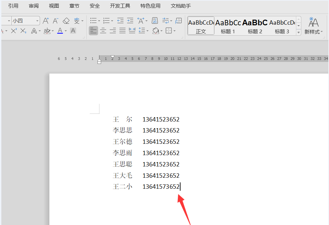This screenshot has width=329, height=225.
Task: Toggle right text alignment
Action: (x=113, y=31)
